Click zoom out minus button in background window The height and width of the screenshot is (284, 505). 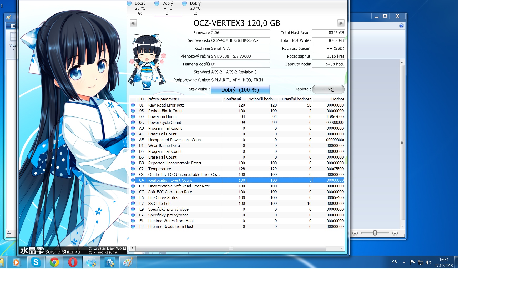[355, 233]
